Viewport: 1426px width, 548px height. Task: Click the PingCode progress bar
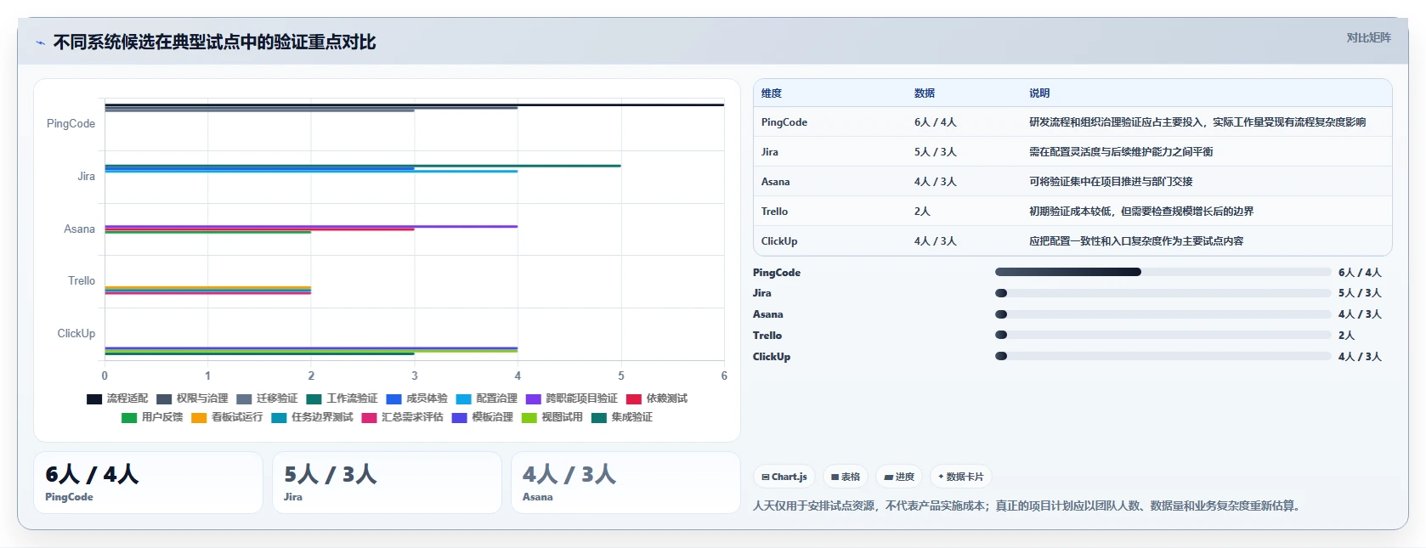[1163, 272]
